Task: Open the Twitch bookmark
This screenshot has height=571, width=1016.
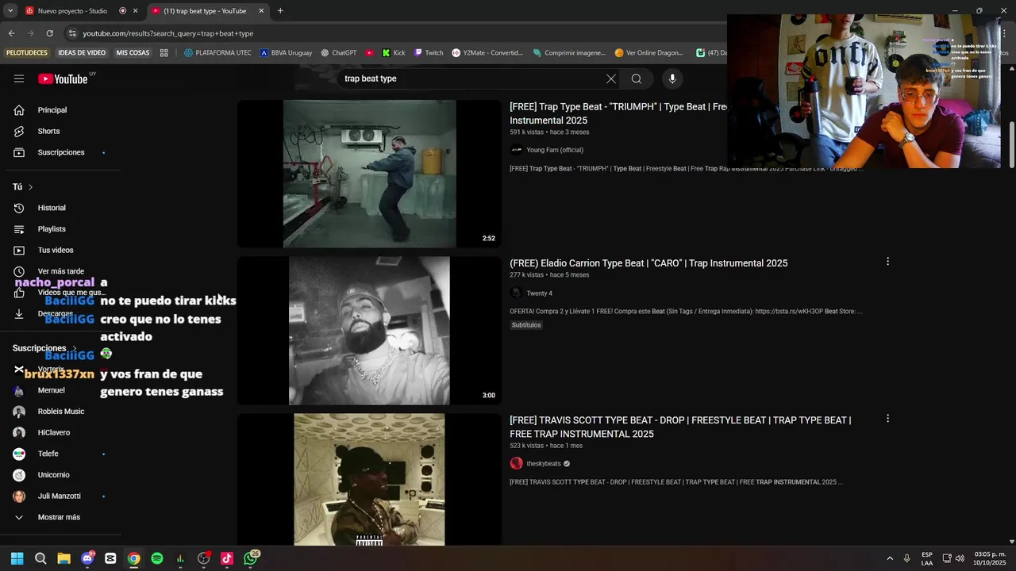Action: click(x=429, y=53)
